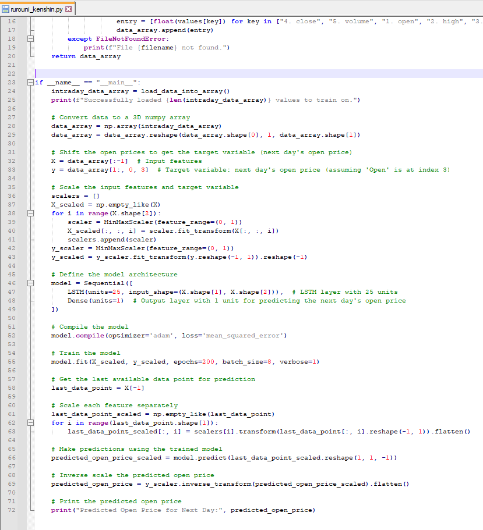
Task: Click 'model.compile' on line 52
Action: click(78, 336)
